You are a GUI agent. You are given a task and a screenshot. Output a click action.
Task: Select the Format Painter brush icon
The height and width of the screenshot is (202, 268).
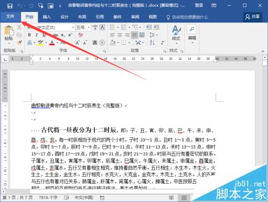tap(19, 42)
